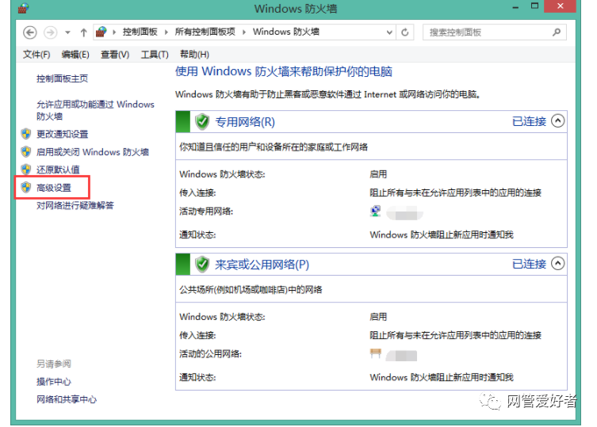Collapse the 专用网络 section chevron

point(558,121)
